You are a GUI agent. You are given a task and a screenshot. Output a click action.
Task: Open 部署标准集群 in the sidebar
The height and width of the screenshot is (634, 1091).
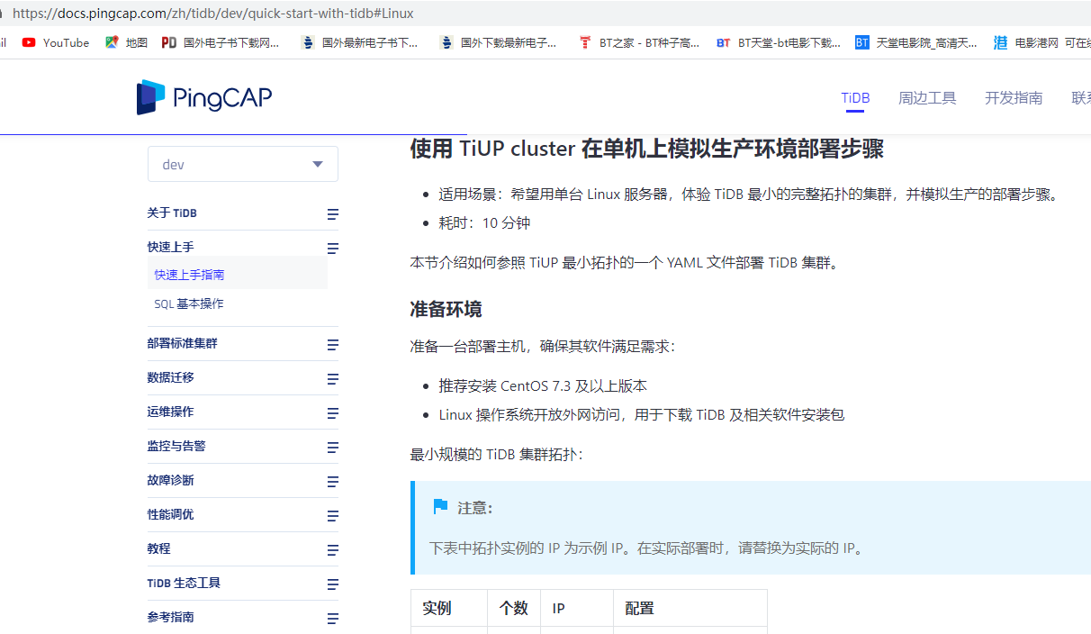pyautogui.click(x=183, y=343)
